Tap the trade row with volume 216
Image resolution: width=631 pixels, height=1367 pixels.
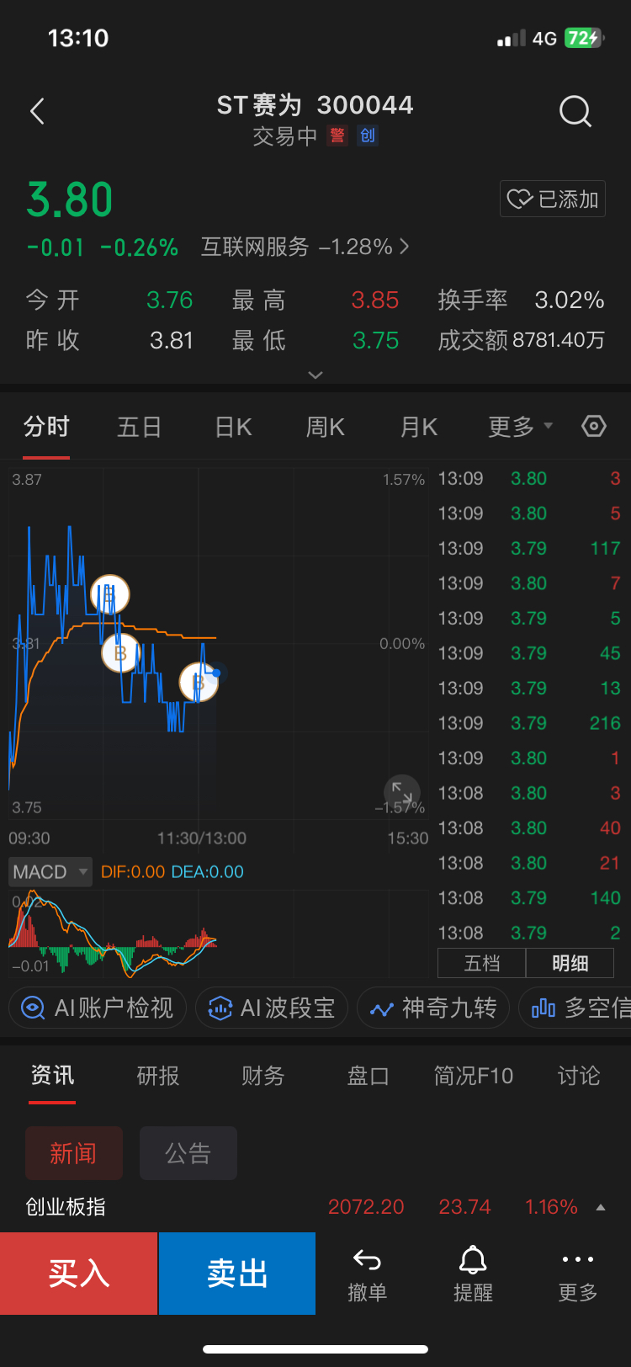pyautogui.click(x=529, y=723)
